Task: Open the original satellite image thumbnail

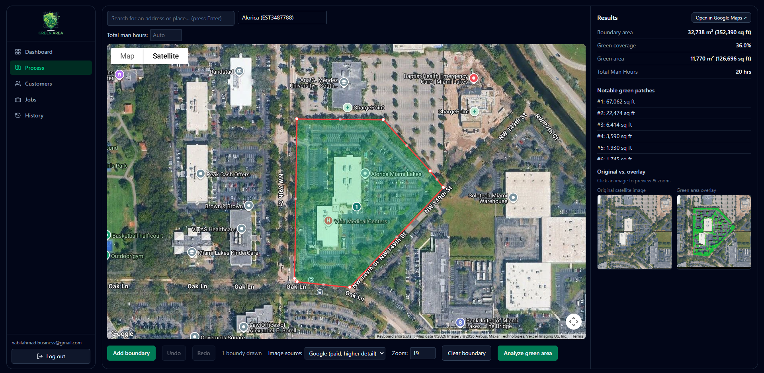Action: point(634,232)
